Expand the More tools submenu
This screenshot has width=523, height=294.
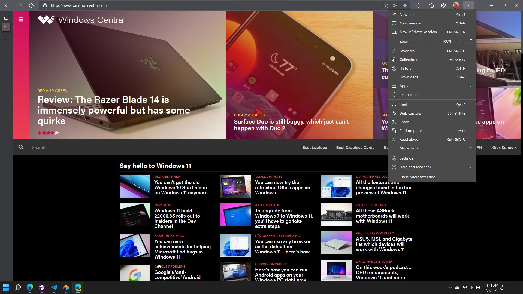coord(432,148)
